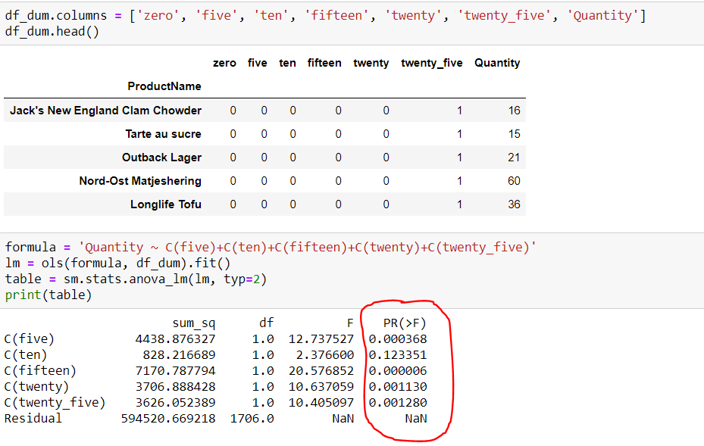Click the df_dum.columns assignment code line
704x446 pixels.
pos(324,15)
